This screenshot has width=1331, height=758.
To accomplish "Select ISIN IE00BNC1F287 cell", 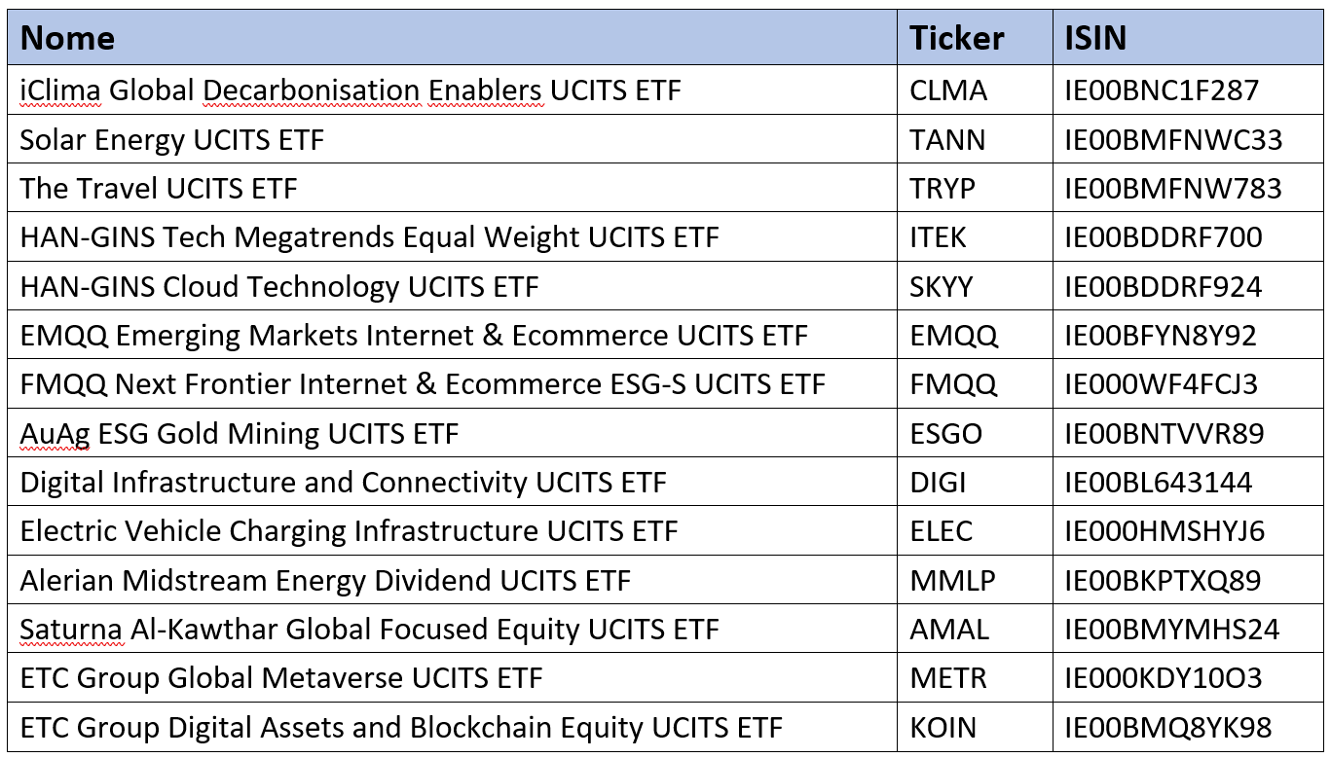I will 1188,90.
